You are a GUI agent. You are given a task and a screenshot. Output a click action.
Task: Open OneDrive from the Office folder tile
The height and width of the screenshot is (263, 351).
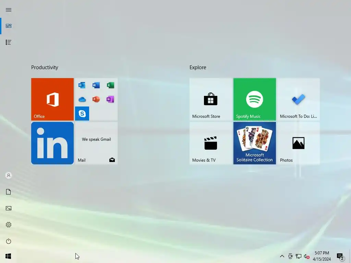pos(82,99)
